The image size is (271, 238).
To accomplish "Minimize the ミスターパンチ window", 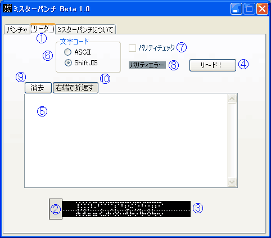I will tap(236, 9).
